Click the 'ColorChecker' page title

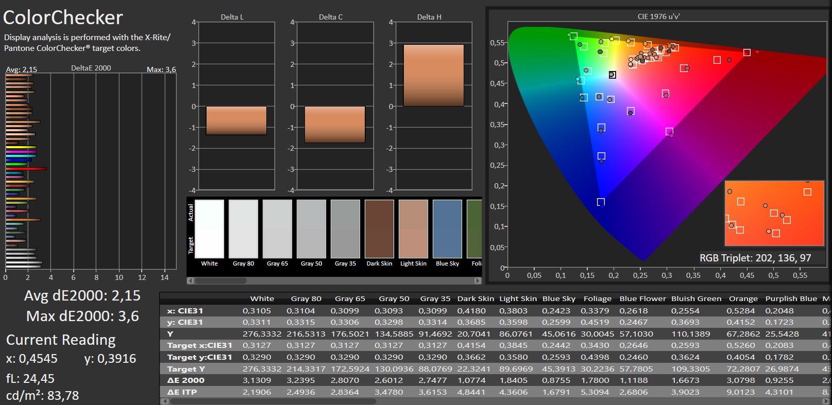[x=63, y=18]
